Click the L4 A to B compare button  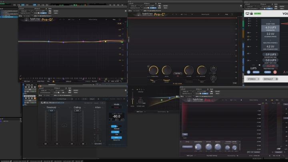point(84,99)
